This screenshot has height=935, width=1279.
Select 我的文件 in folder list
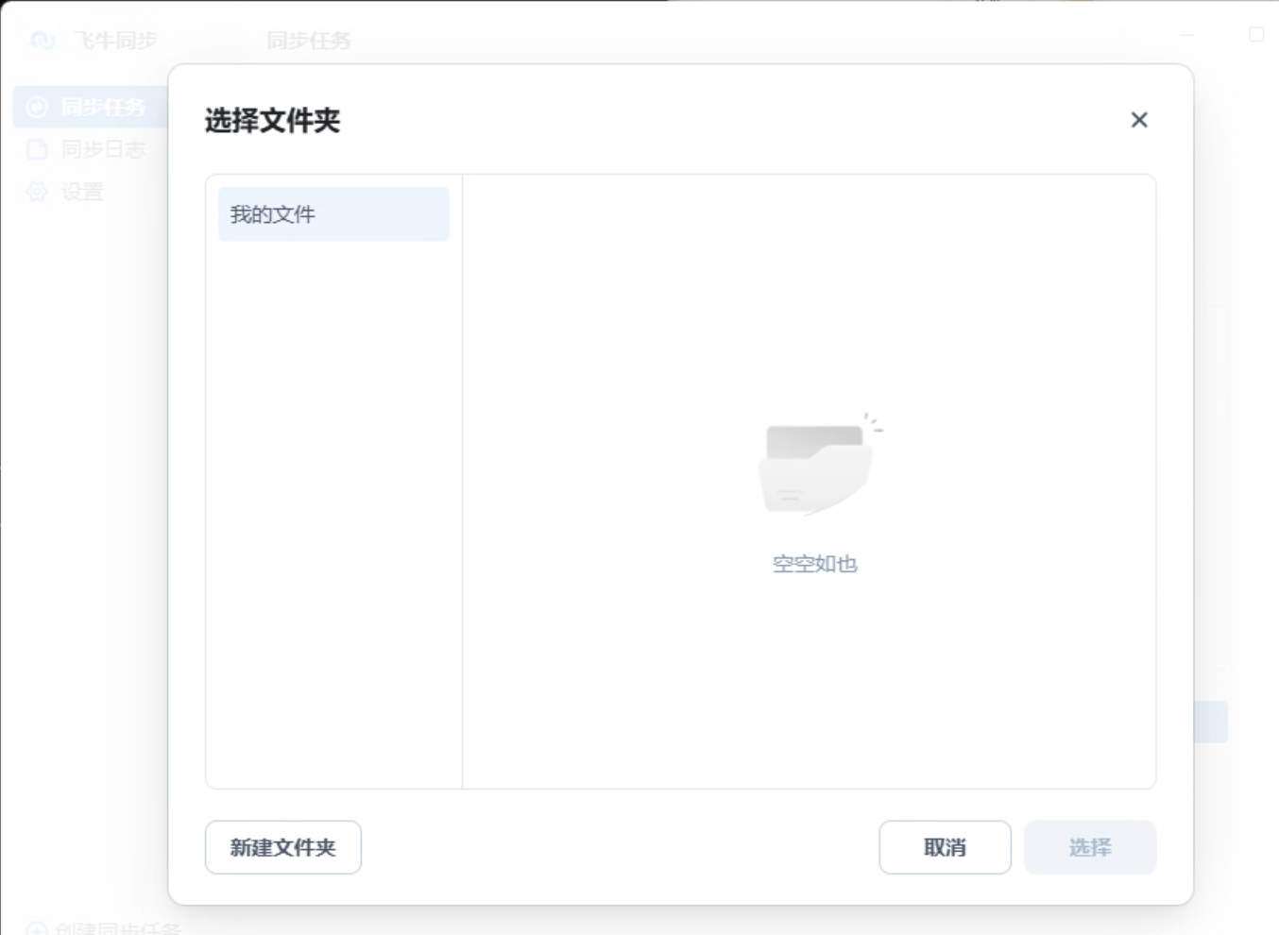coord(333,214)
